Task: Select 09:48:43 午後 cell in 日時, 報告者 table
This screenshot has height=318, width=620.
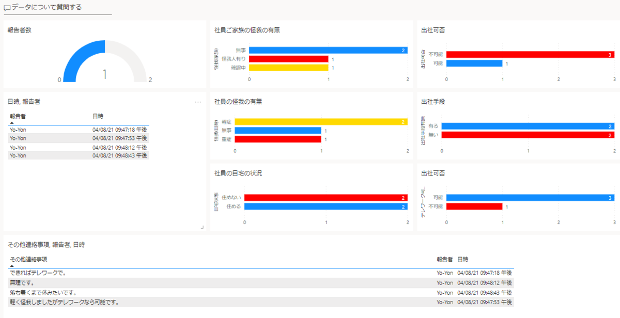Action: pyautogui.click(x=120, y=155)
